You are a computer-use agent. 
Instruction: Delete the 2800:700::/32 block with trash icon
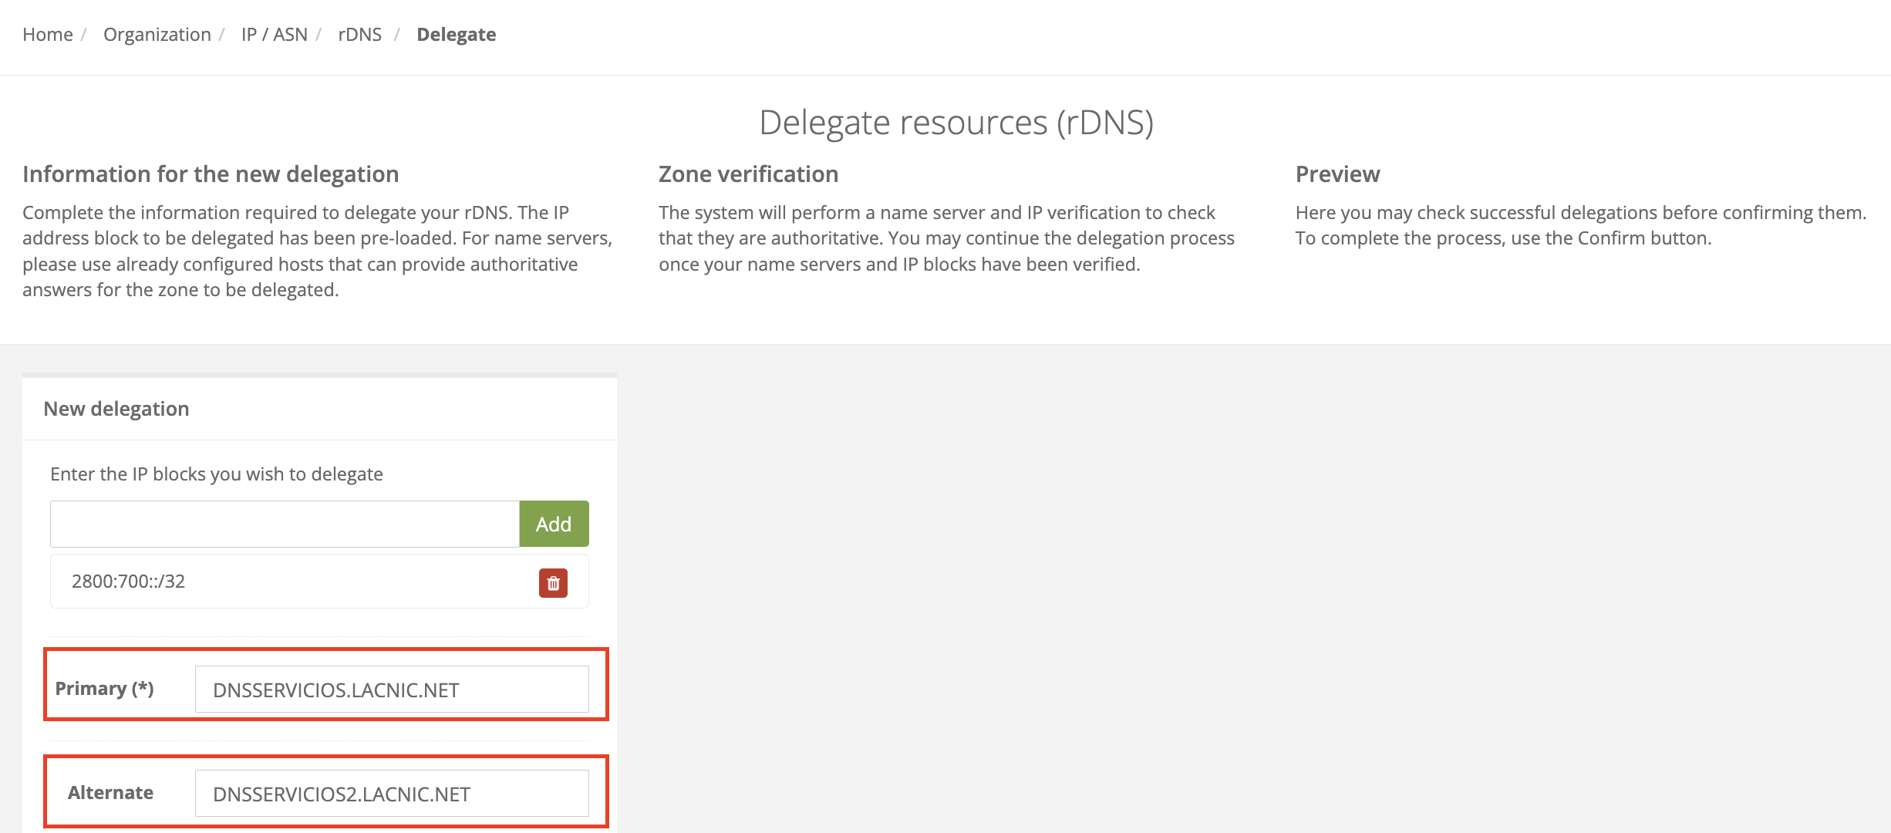(x=553, y=583)
